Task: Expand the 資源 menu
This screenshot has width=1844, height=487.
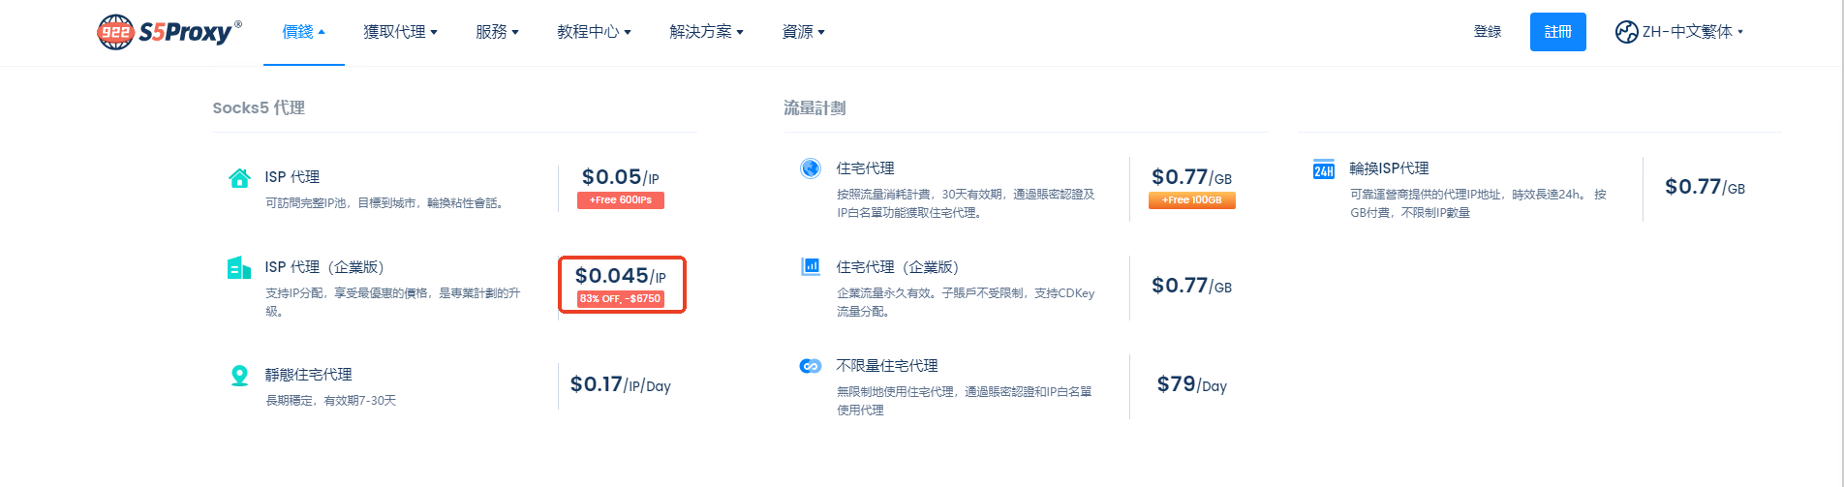Action: coord(803,32)
